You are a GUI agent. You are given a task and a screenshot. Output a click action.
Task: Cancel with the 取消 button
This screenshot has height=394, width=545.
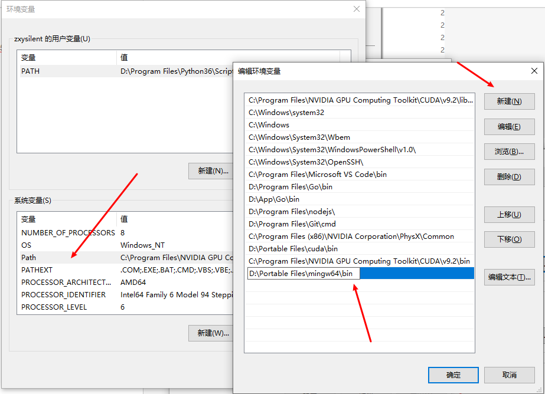point(509,375)
